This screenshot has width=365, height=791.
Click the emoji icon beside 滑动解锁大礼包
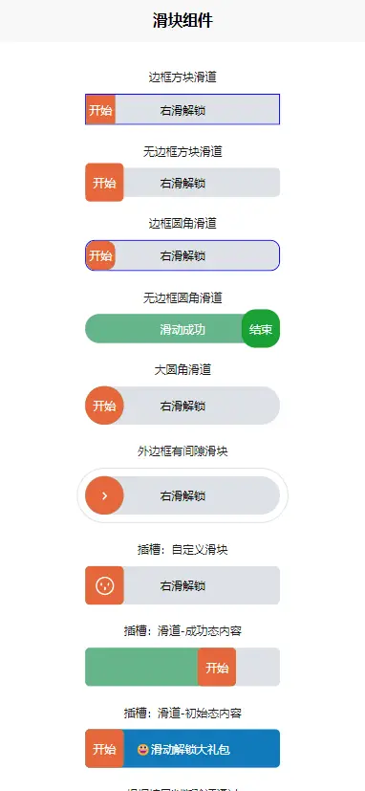142,750
